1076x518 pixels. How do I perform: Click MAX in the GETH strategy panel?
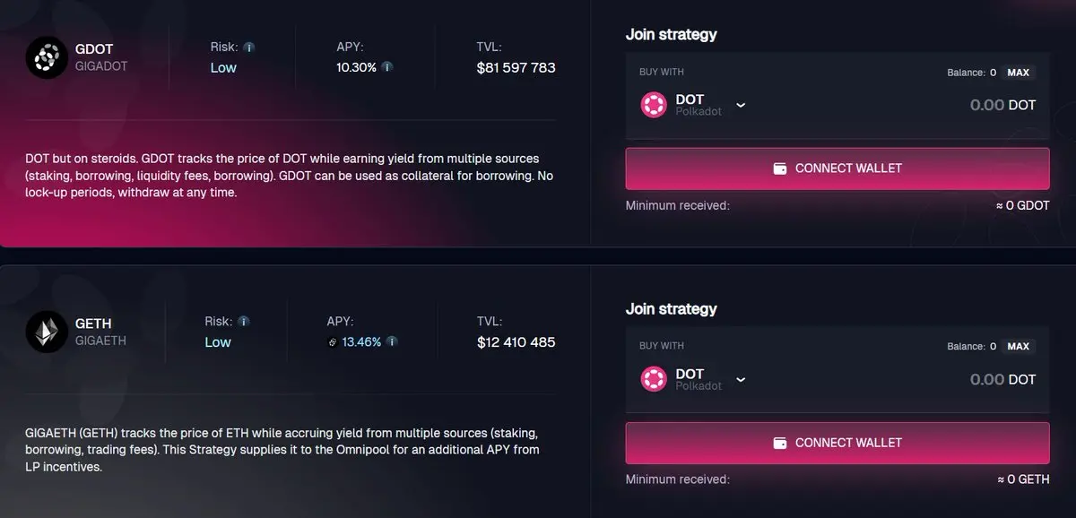(1018, 347)
